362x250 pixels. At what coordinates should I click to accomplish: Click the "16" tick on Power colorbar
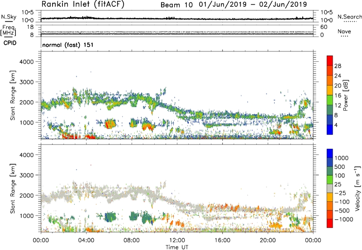pos(338,96)
